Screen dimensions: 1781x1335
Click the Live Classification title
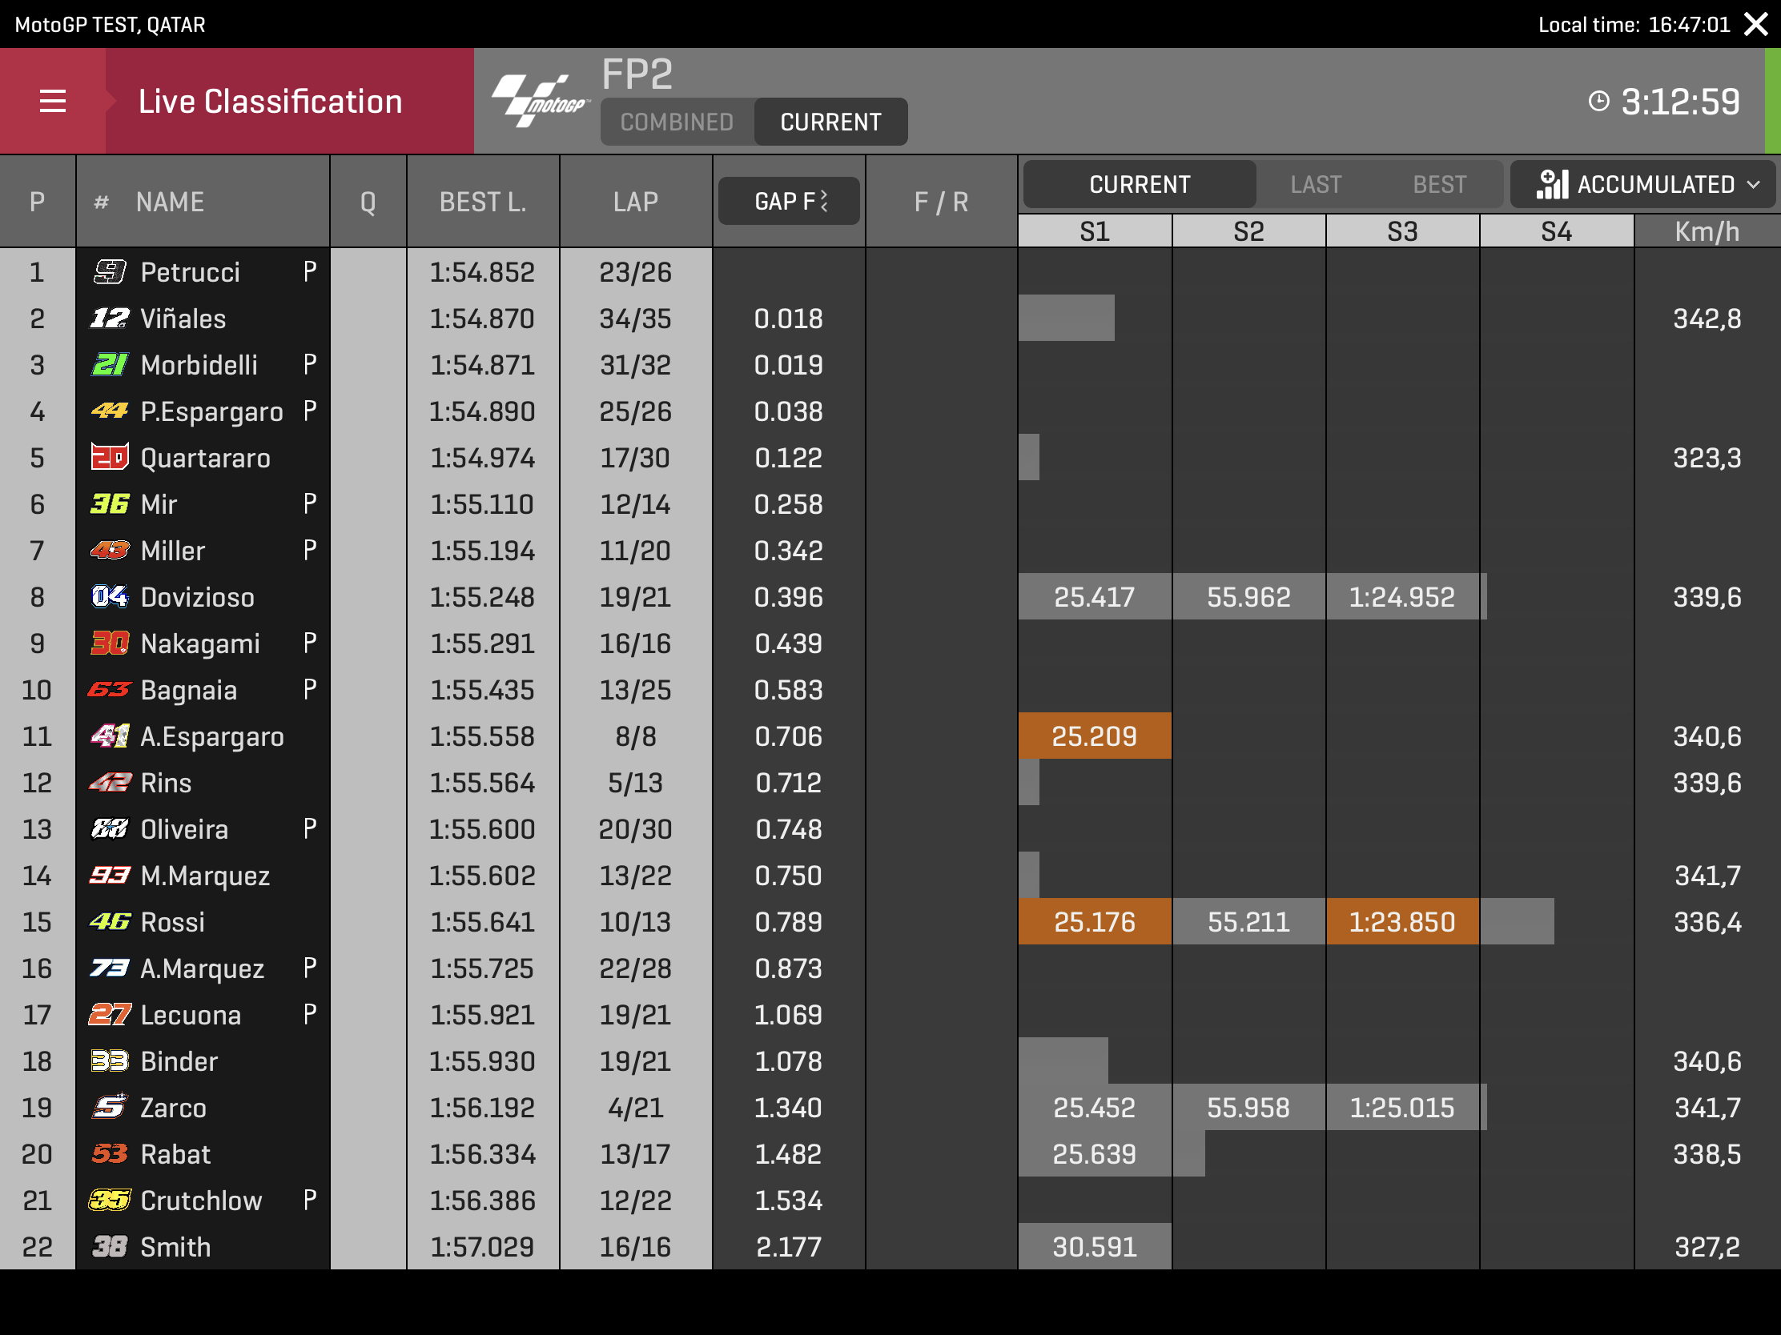pos(270,102)
